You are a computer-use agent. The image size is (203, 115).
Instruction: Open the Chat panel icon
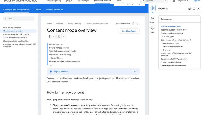click(152, 18)
